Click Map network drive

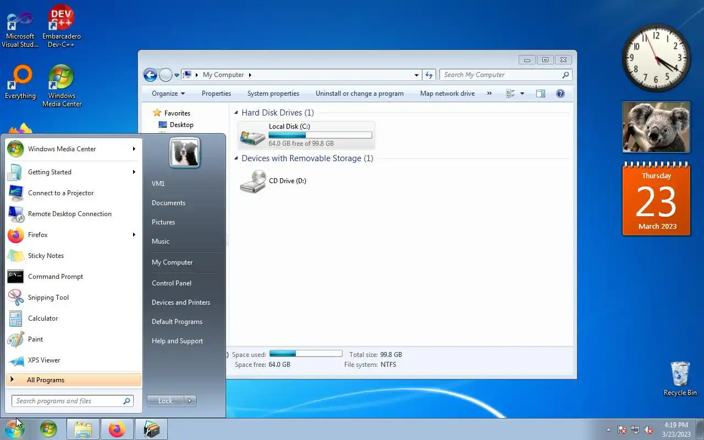(447, 94)
